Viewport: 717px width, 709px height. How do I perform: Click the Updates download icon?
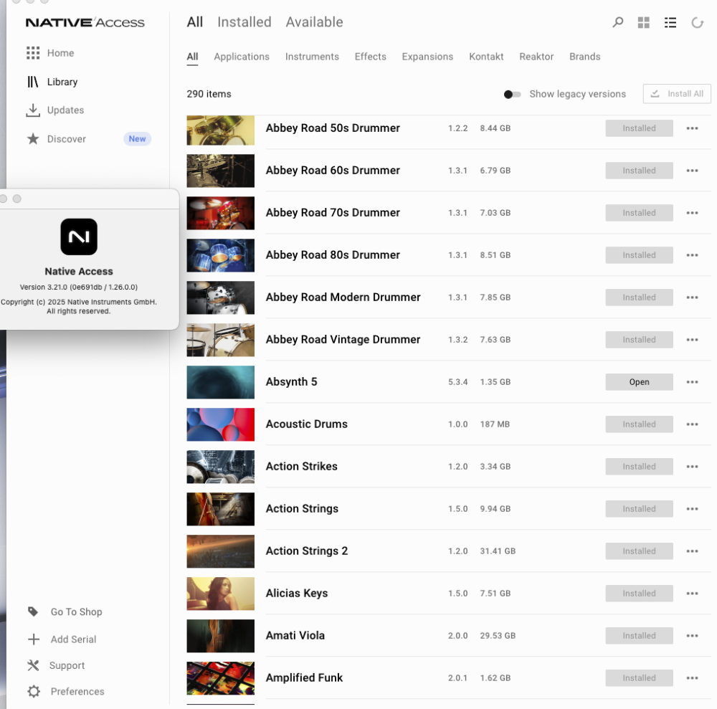pyautogui.click(x=33, y=110)
